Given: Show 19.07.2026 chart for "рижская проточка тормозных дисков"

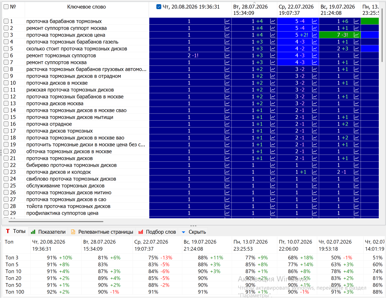Looking at the screenshot, I should (356, 90).
